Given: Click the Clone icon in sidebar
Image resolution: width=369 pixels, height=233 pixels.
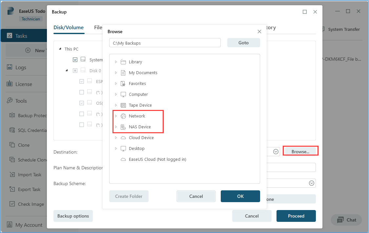Looking at the screenshot, I should [12, 145].
